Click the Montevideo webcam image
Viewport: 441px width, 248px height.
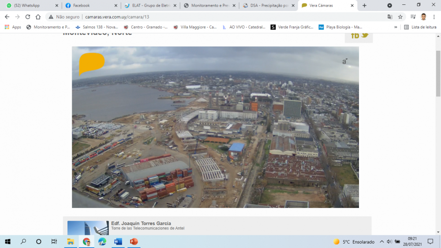coord(215,127)
